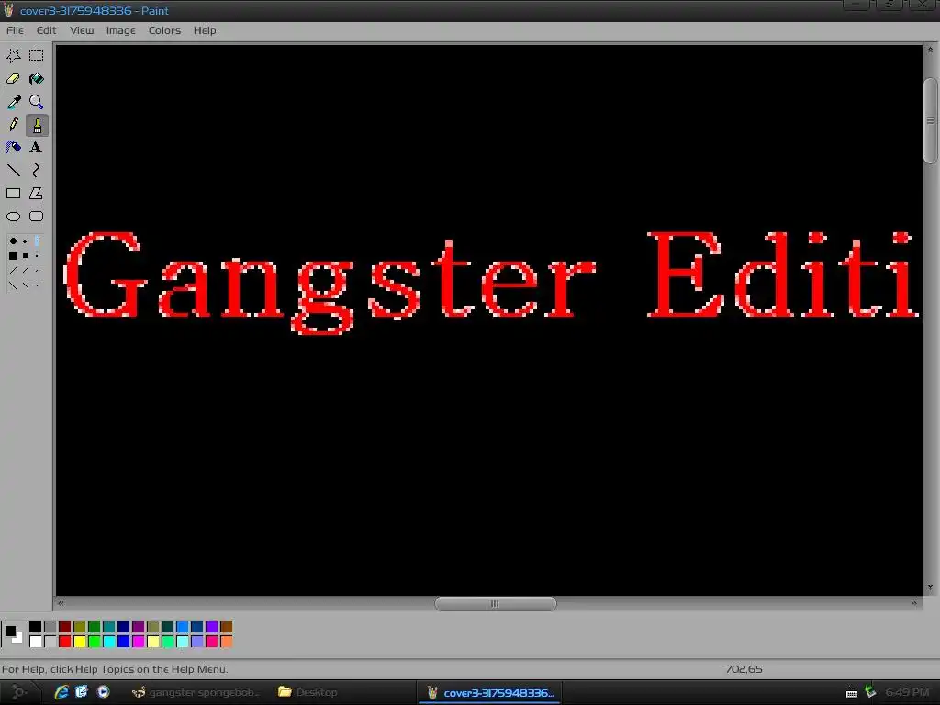Pick the long forward-slash brush shape
The height and width of the screenshot is (705, 940).
[13, 271]
